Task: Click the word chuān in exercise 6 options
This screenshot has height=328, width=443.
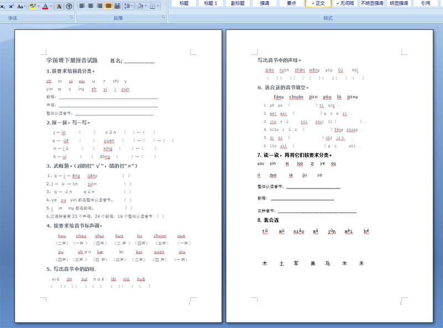Action: coord(296,97)
